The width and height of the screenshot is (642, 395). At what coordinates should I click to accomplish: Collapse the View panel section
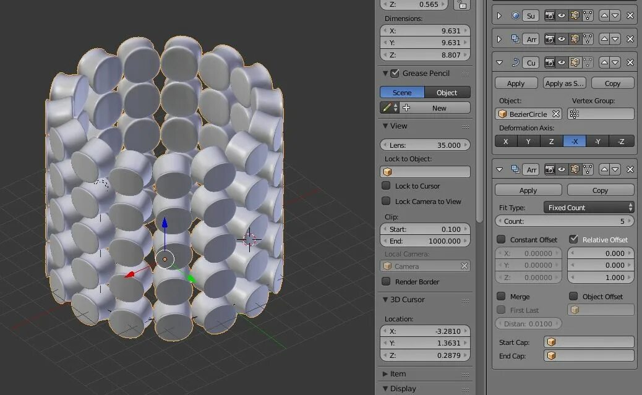pos(385,126)
